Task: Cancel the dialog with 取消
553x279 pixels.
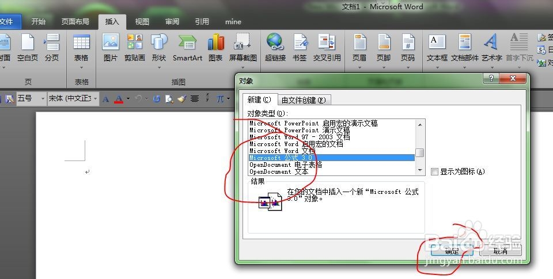Action: click(x=500, y=251)
